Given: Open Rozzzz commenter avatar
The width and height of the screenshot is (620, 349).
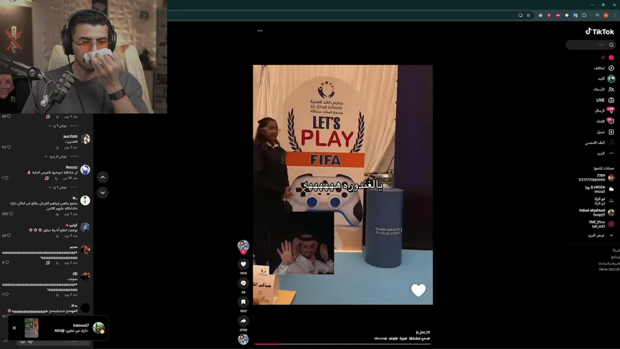Looking at the screenshot, I should [x=85, y=170].
